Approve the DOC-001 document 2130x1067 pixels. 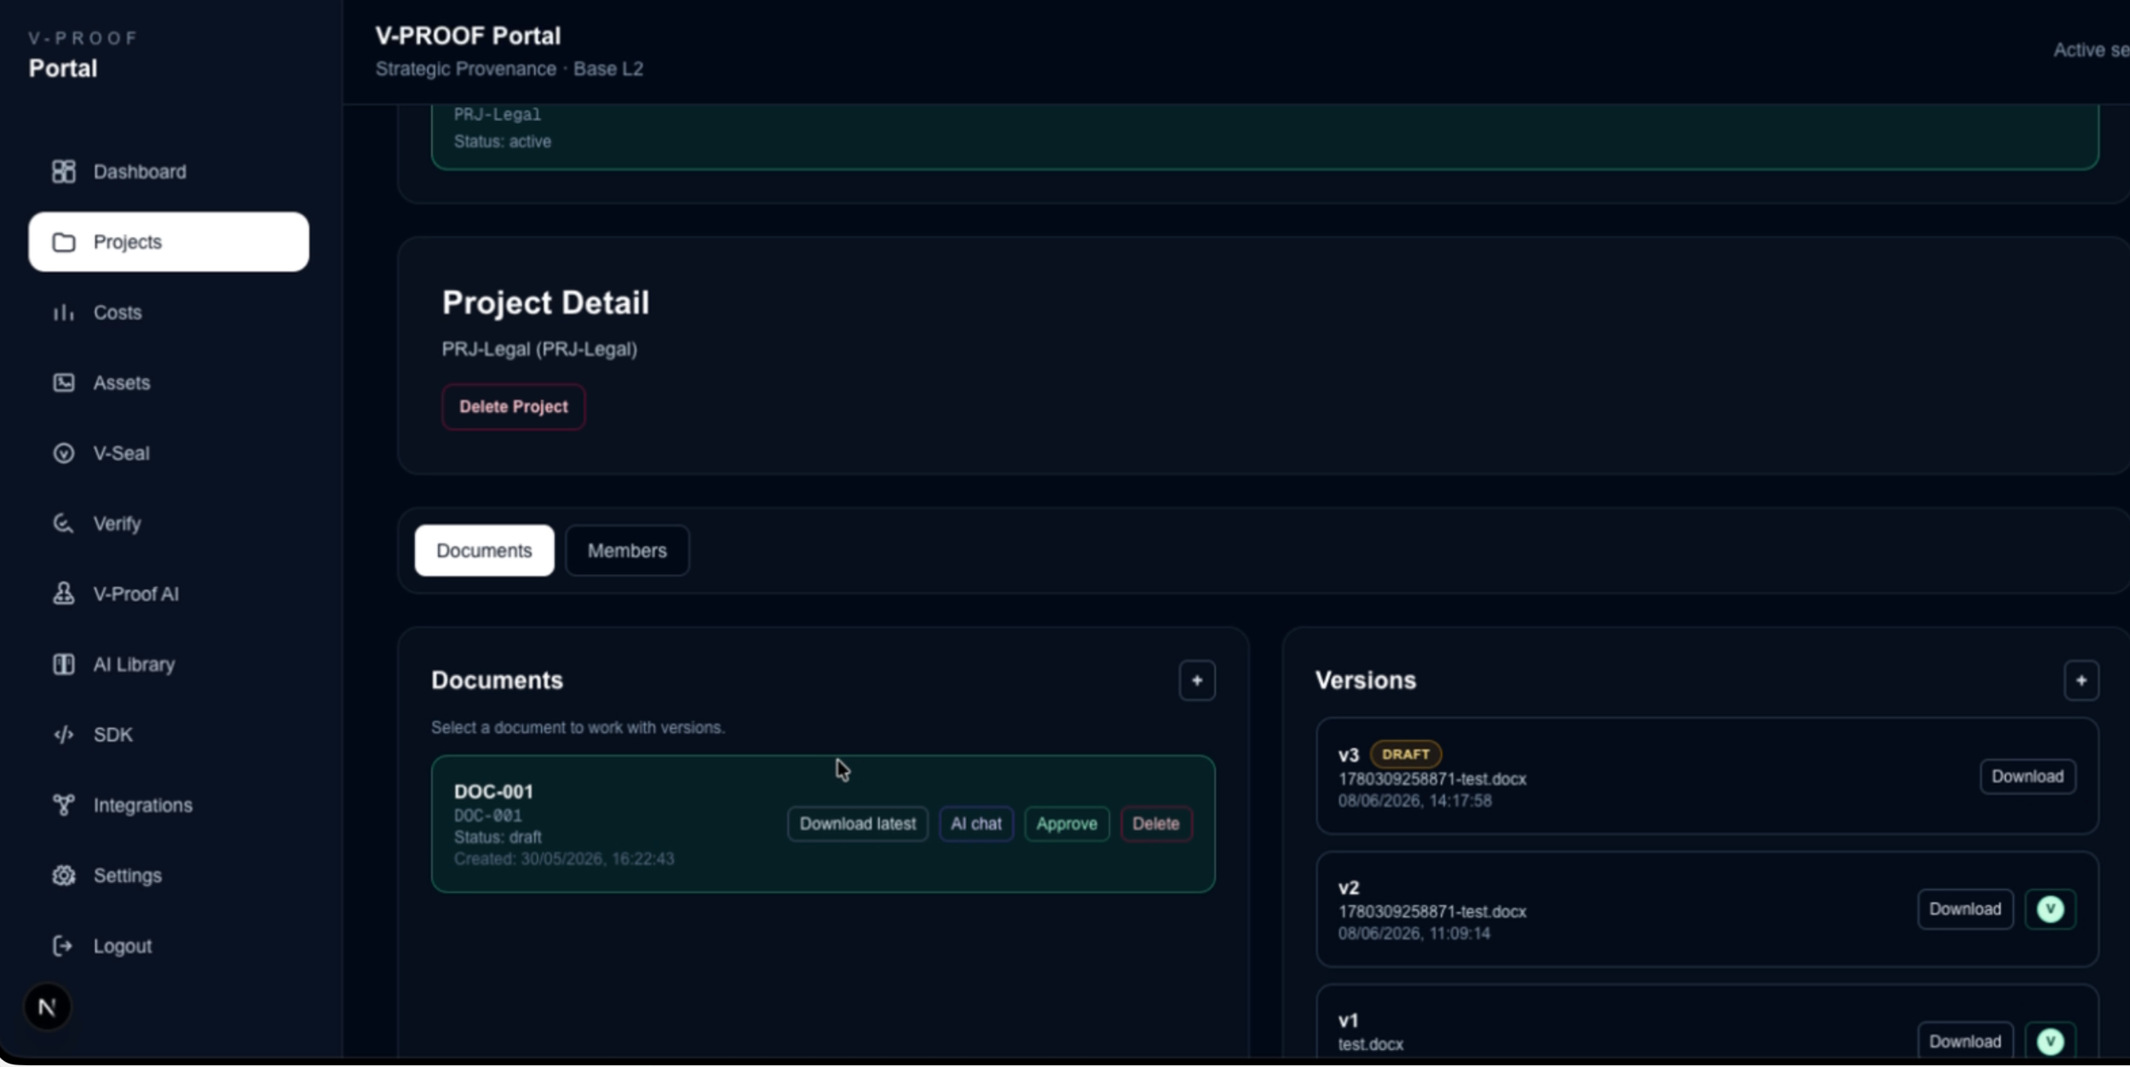point(1067,823)
